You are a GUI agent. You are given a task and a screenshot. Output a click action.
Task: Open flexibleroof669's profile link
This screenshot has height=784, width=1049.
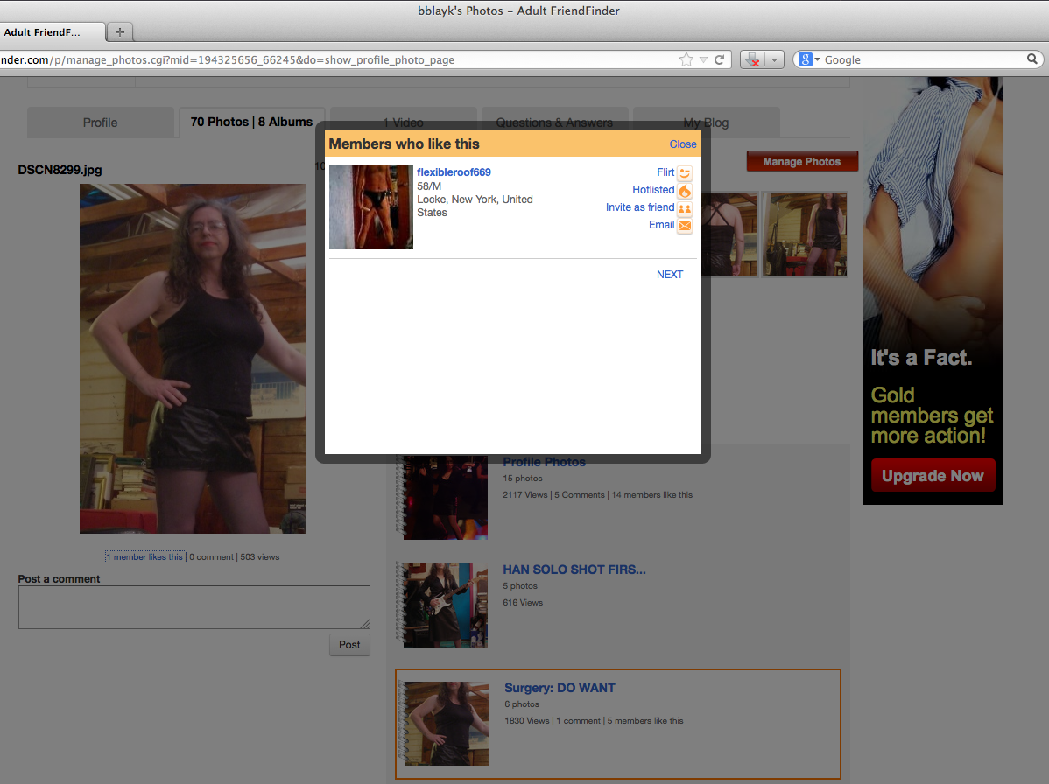pos(454,172)
